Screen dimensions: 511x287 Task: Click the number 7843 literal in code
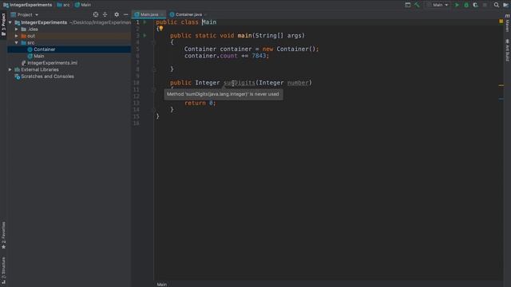(x=259, y=56)
